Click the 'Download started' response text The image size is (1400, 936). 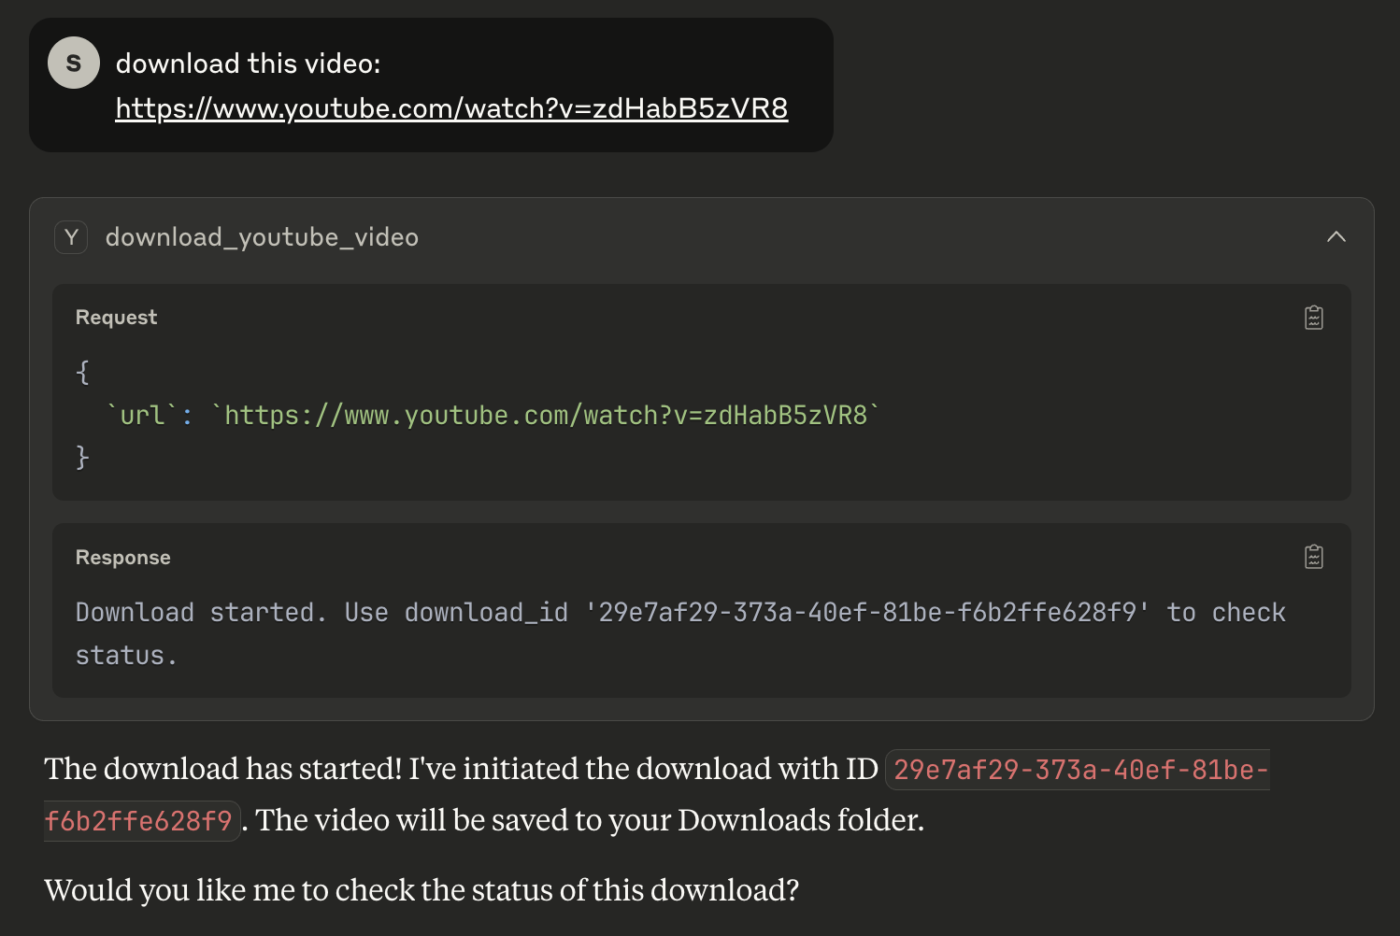pos(680,633)
